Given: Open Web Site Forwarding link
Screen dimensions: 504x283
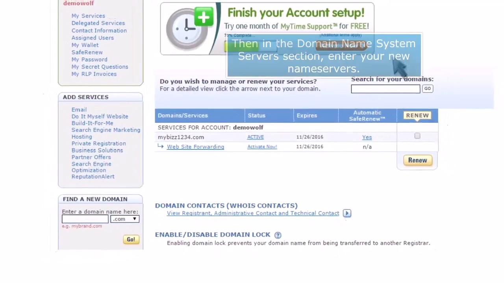Looking at the screenshot, I should coord(195,147).
